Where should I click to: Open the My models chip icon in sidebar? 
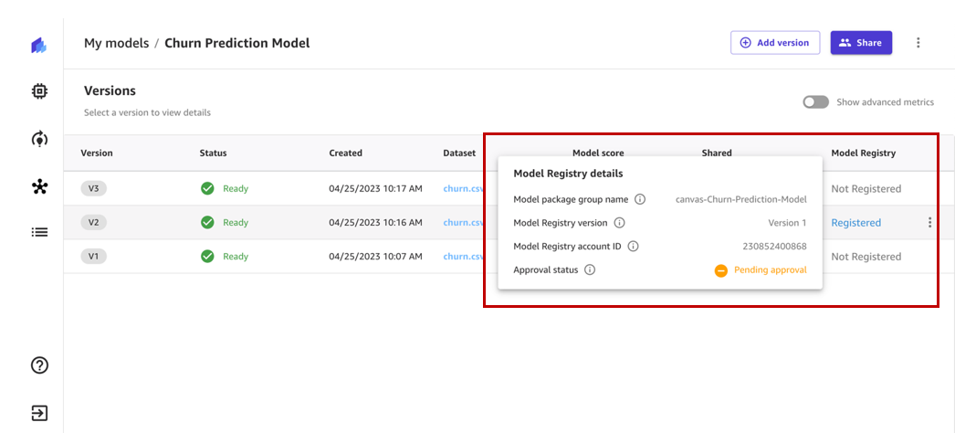point(39,91)
